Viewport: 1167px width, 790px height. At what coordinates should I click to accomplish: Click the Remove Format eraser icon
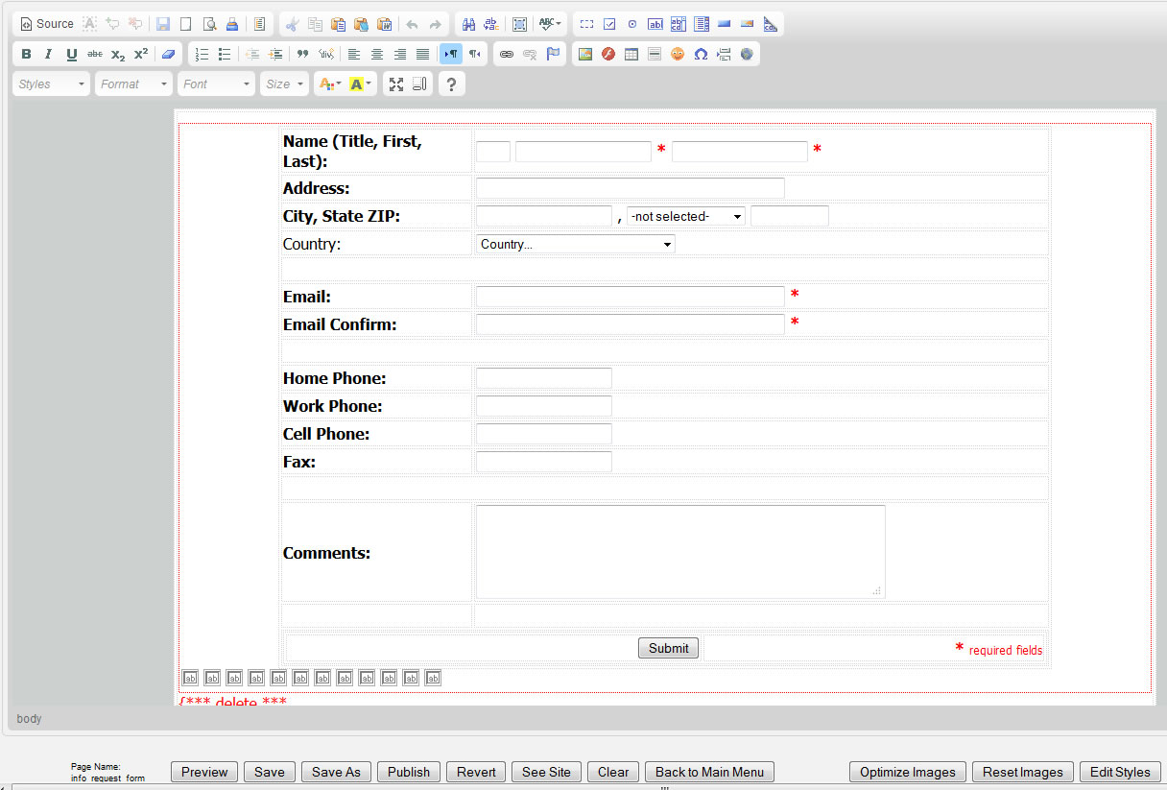click(169, 54)
